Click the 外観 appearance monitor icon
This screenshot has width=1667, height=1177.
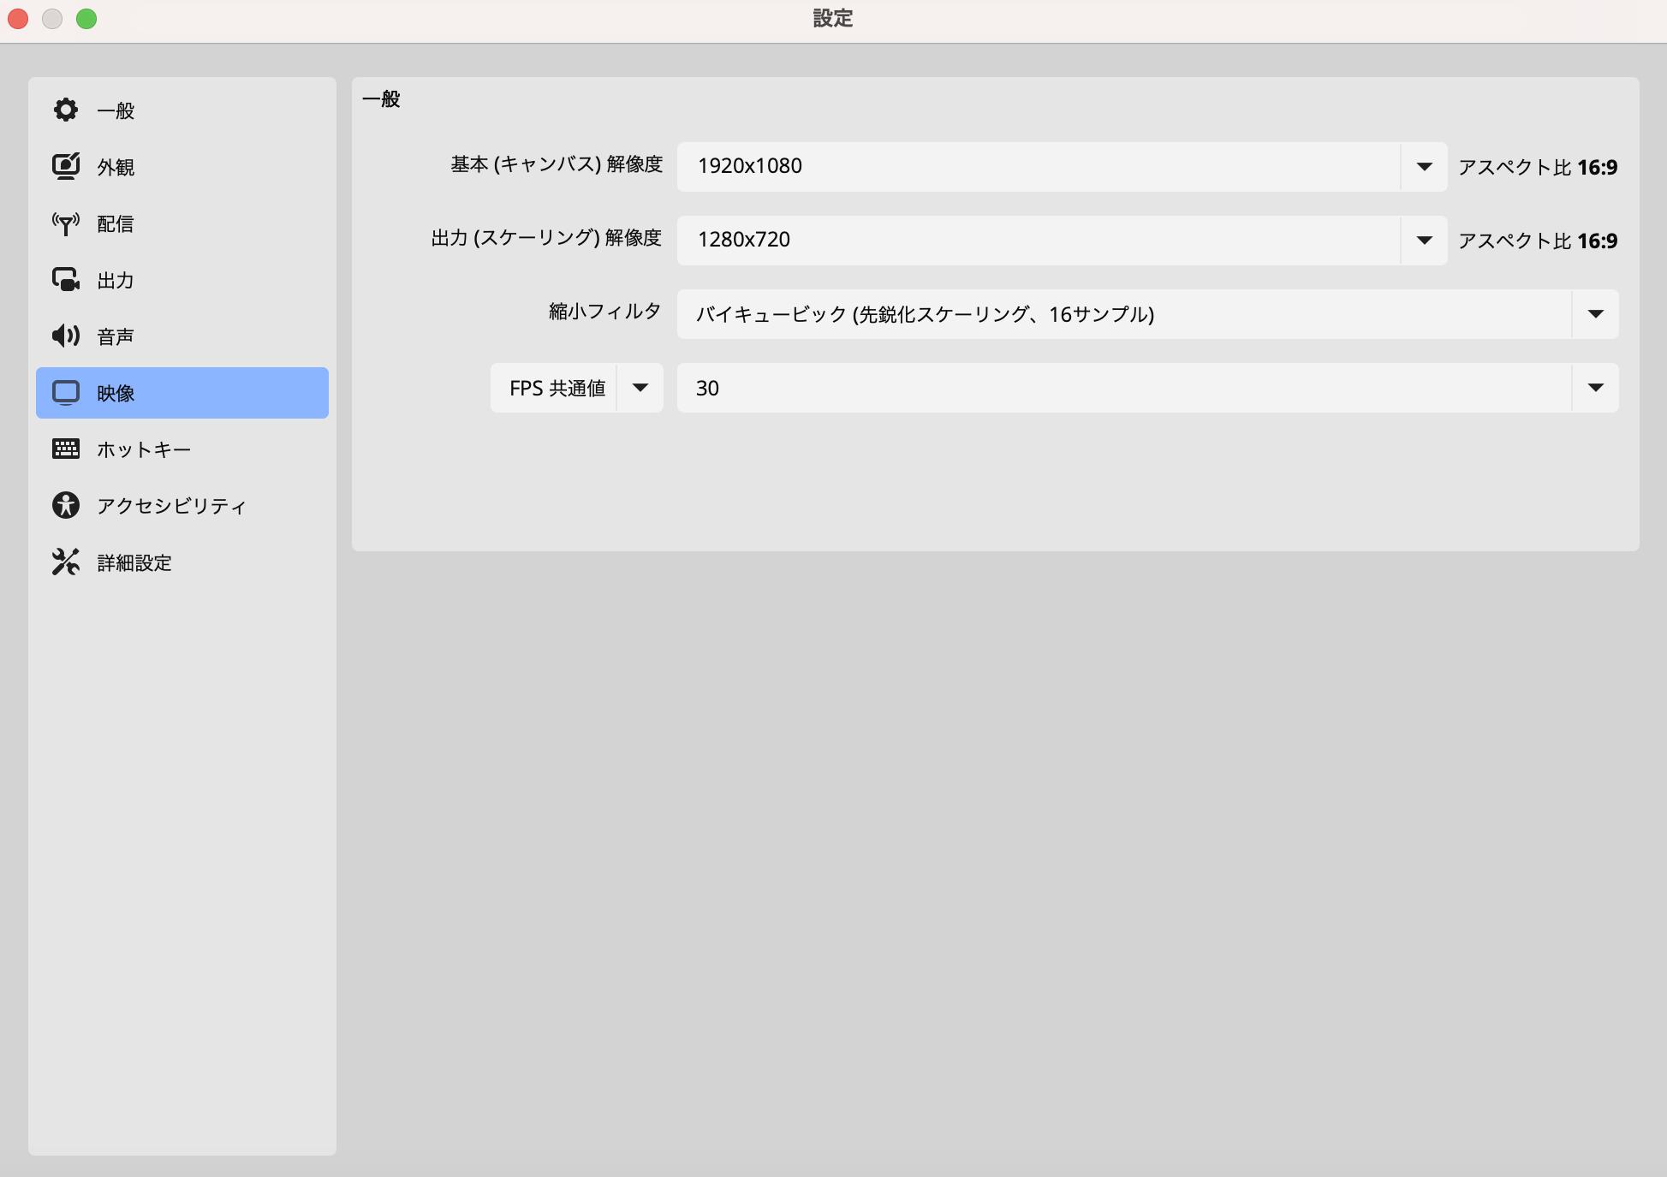point(66,166)
